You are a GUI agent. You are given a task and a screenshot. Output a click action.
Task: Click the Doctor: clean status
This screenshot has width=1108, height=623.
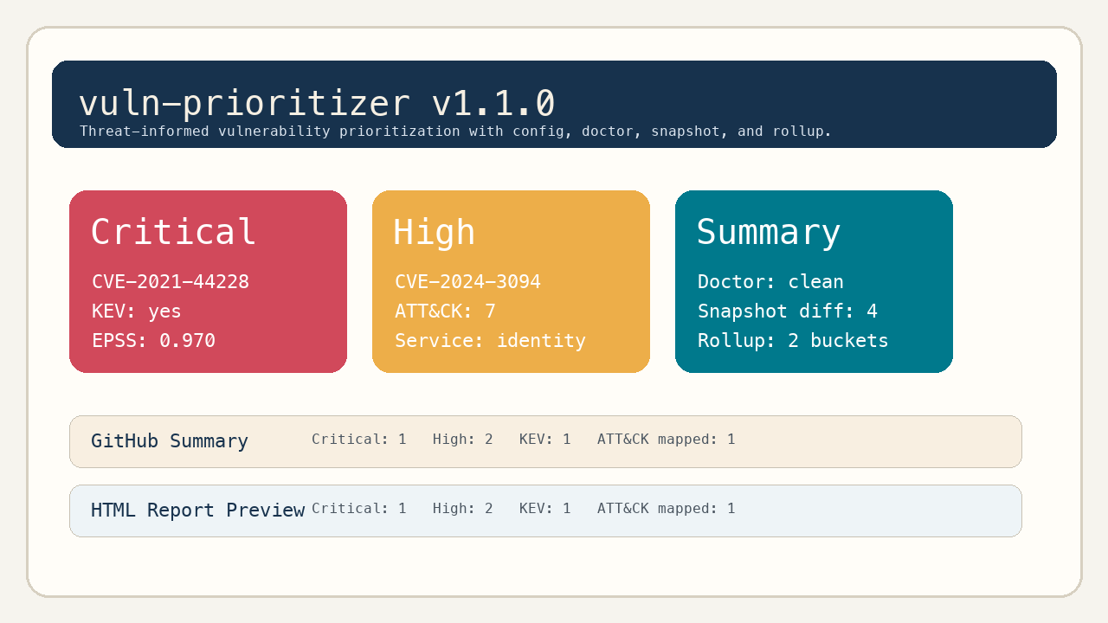click(x=770, y=282)
